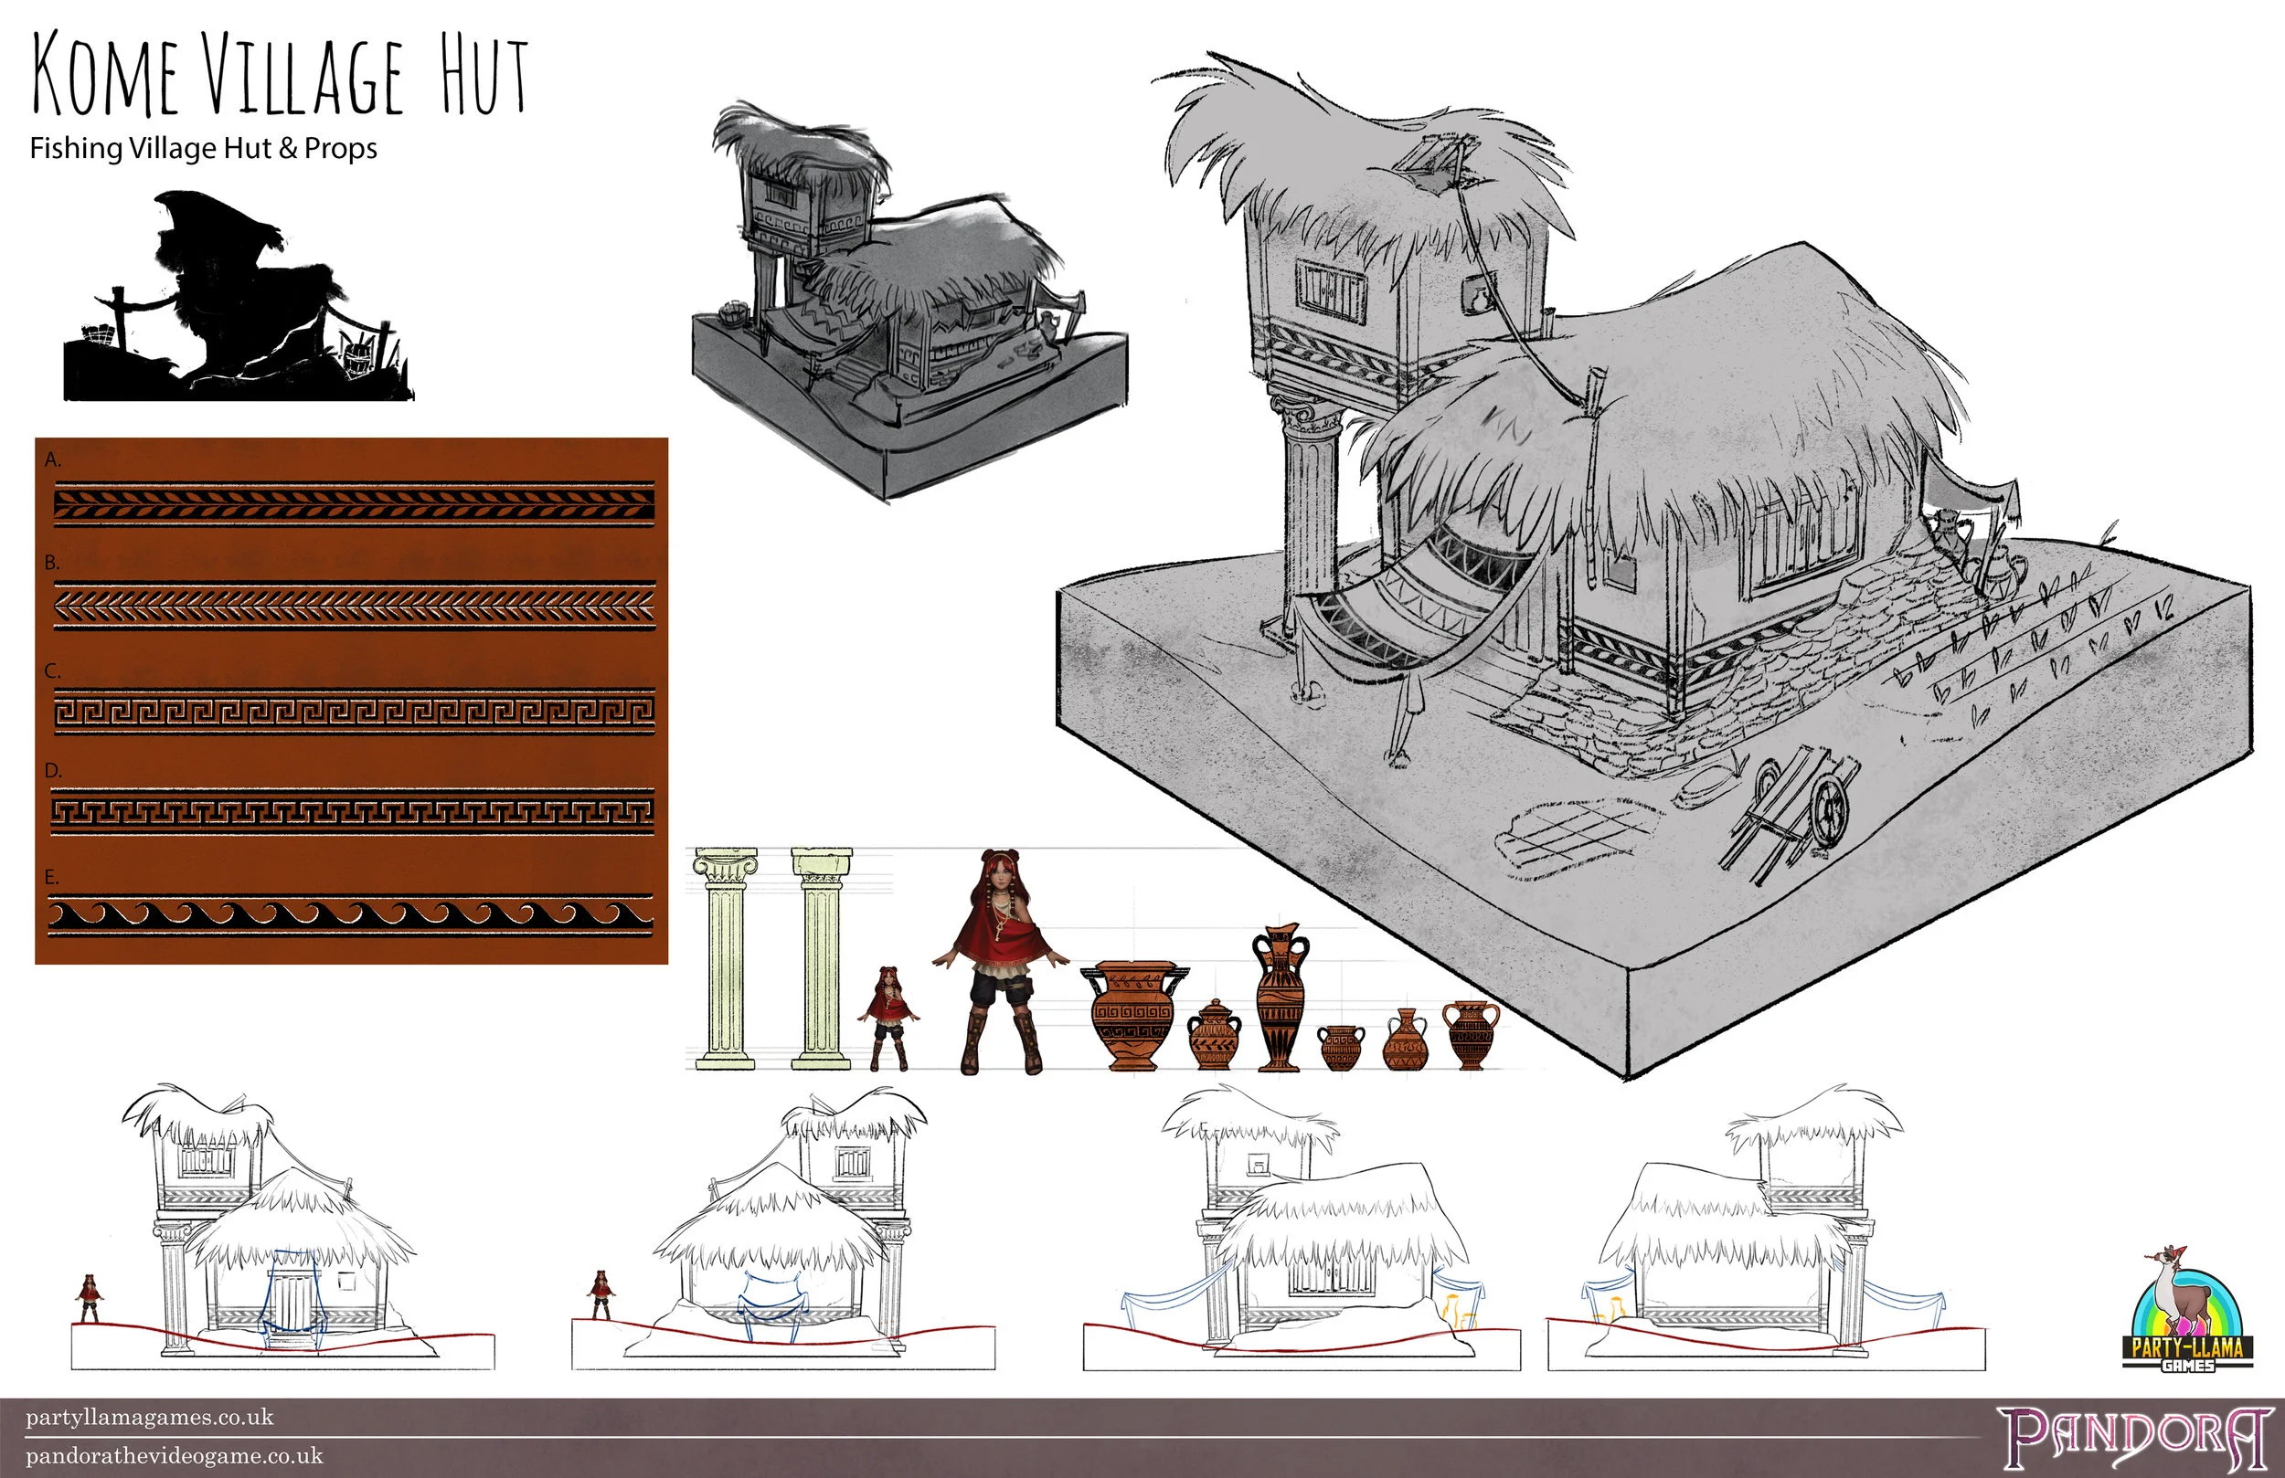
Task: Select the left Ionic column prop
Action: point(725,958)
